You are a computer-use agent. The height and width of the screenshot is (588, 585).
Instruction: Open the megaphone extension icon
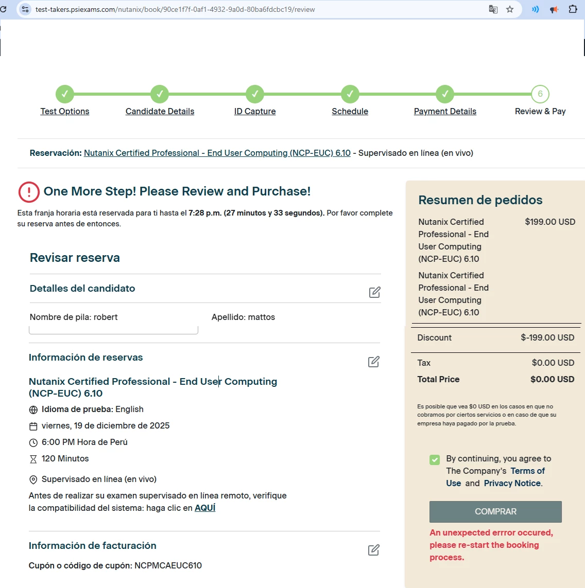coord(554,9)
